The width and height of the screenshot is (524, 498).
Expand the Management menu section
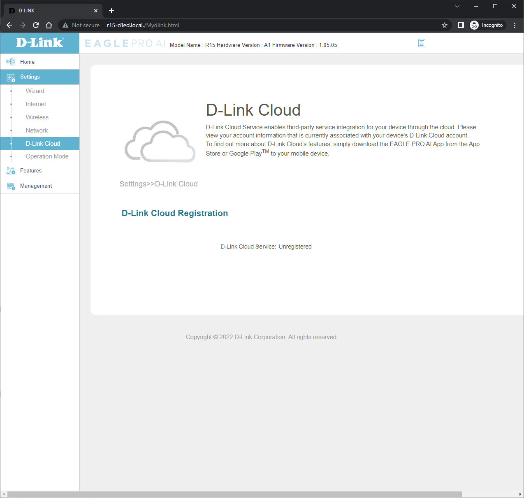(x=39, y=186)
